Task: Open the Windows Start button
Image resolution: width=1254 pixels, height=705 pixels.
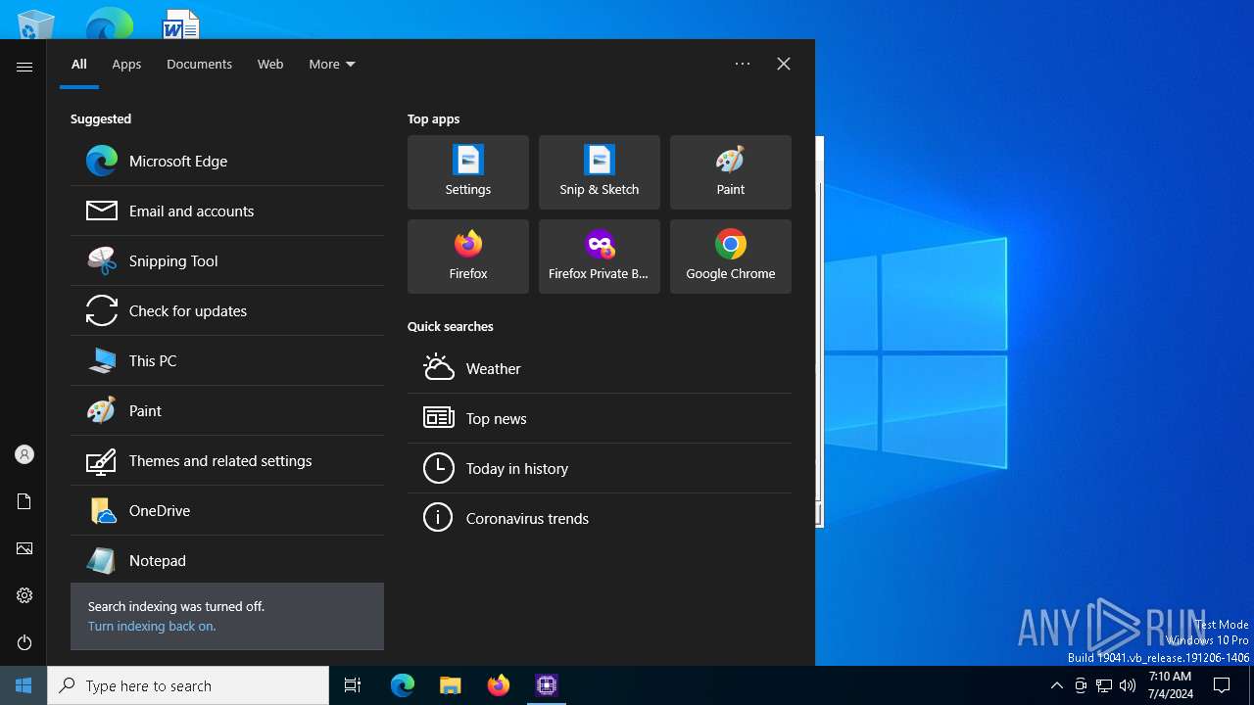Action: pos(24,685)
